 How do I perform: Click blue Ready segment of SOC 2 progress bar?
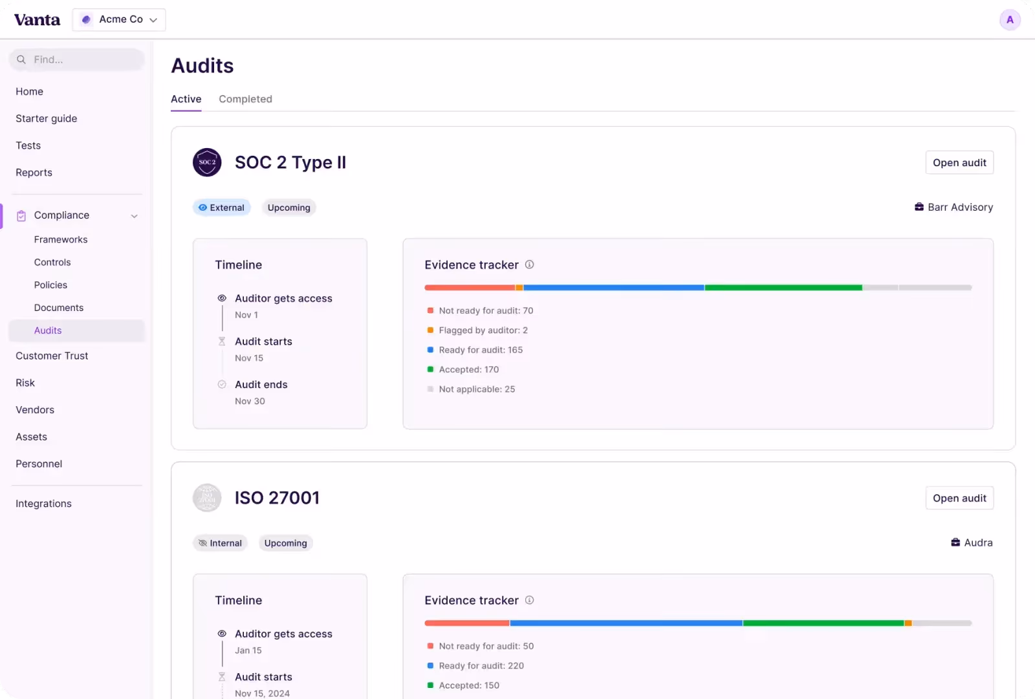[x=613, y=288]
